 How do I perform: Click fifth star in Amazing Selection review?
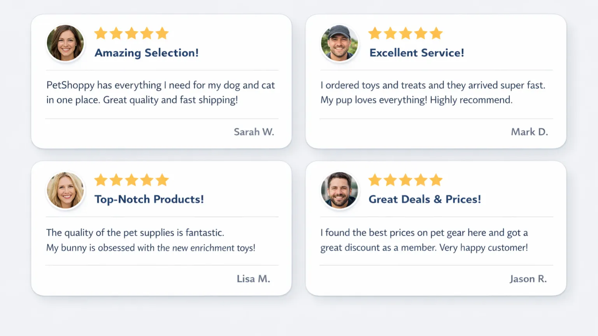[162, 33]
